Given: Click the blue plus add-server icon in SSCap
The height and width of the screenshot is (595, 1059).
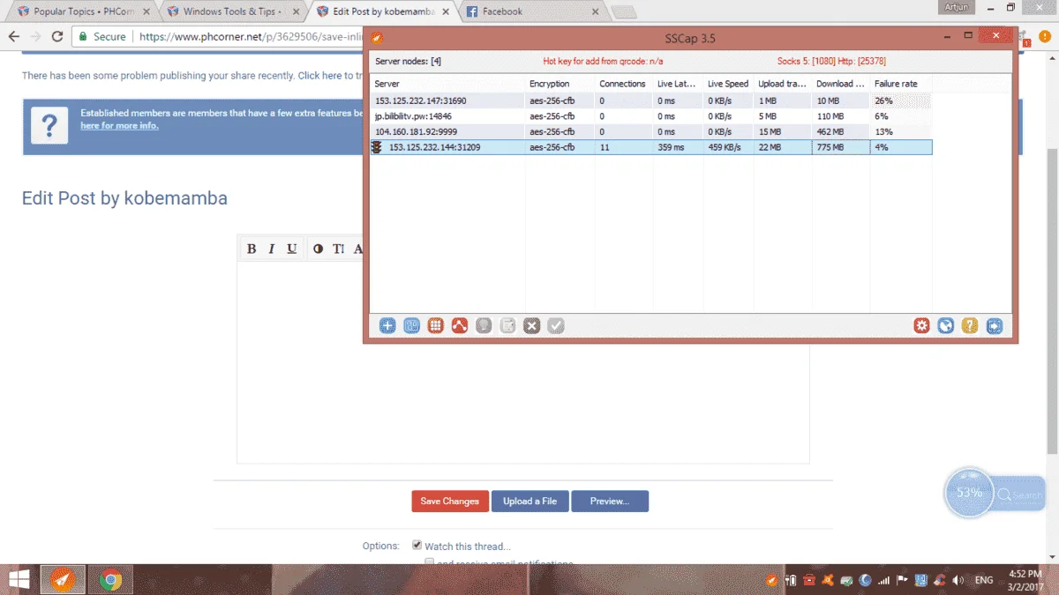Looking at the screenshot, I should pos(387,325).
